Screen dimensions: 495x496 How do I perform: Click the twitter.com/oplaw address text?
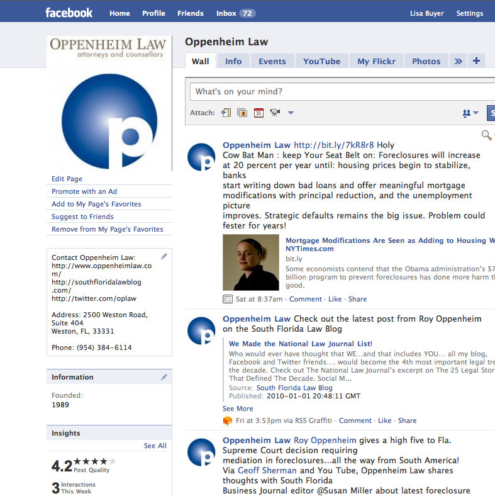click(94, 298)
